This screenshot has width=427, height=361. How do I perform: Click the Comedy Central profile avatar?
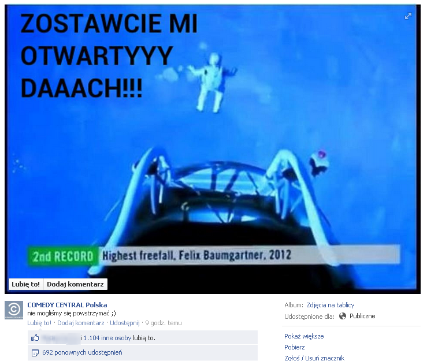tap(14, 310)
